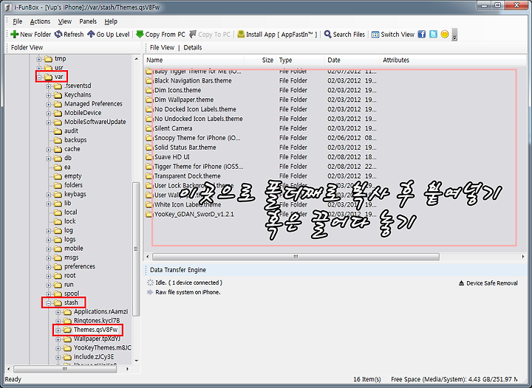This screenshot has height=388, width=532.
Task: Switch to the File View tab
Action: click(162, 47)
